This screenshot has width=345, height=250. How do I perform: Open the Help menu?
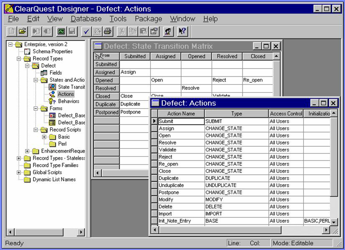coord(210,19)
